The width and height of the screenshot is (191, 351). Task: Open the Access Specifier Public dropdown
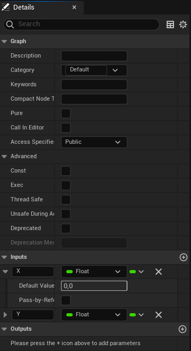point(94,142)
